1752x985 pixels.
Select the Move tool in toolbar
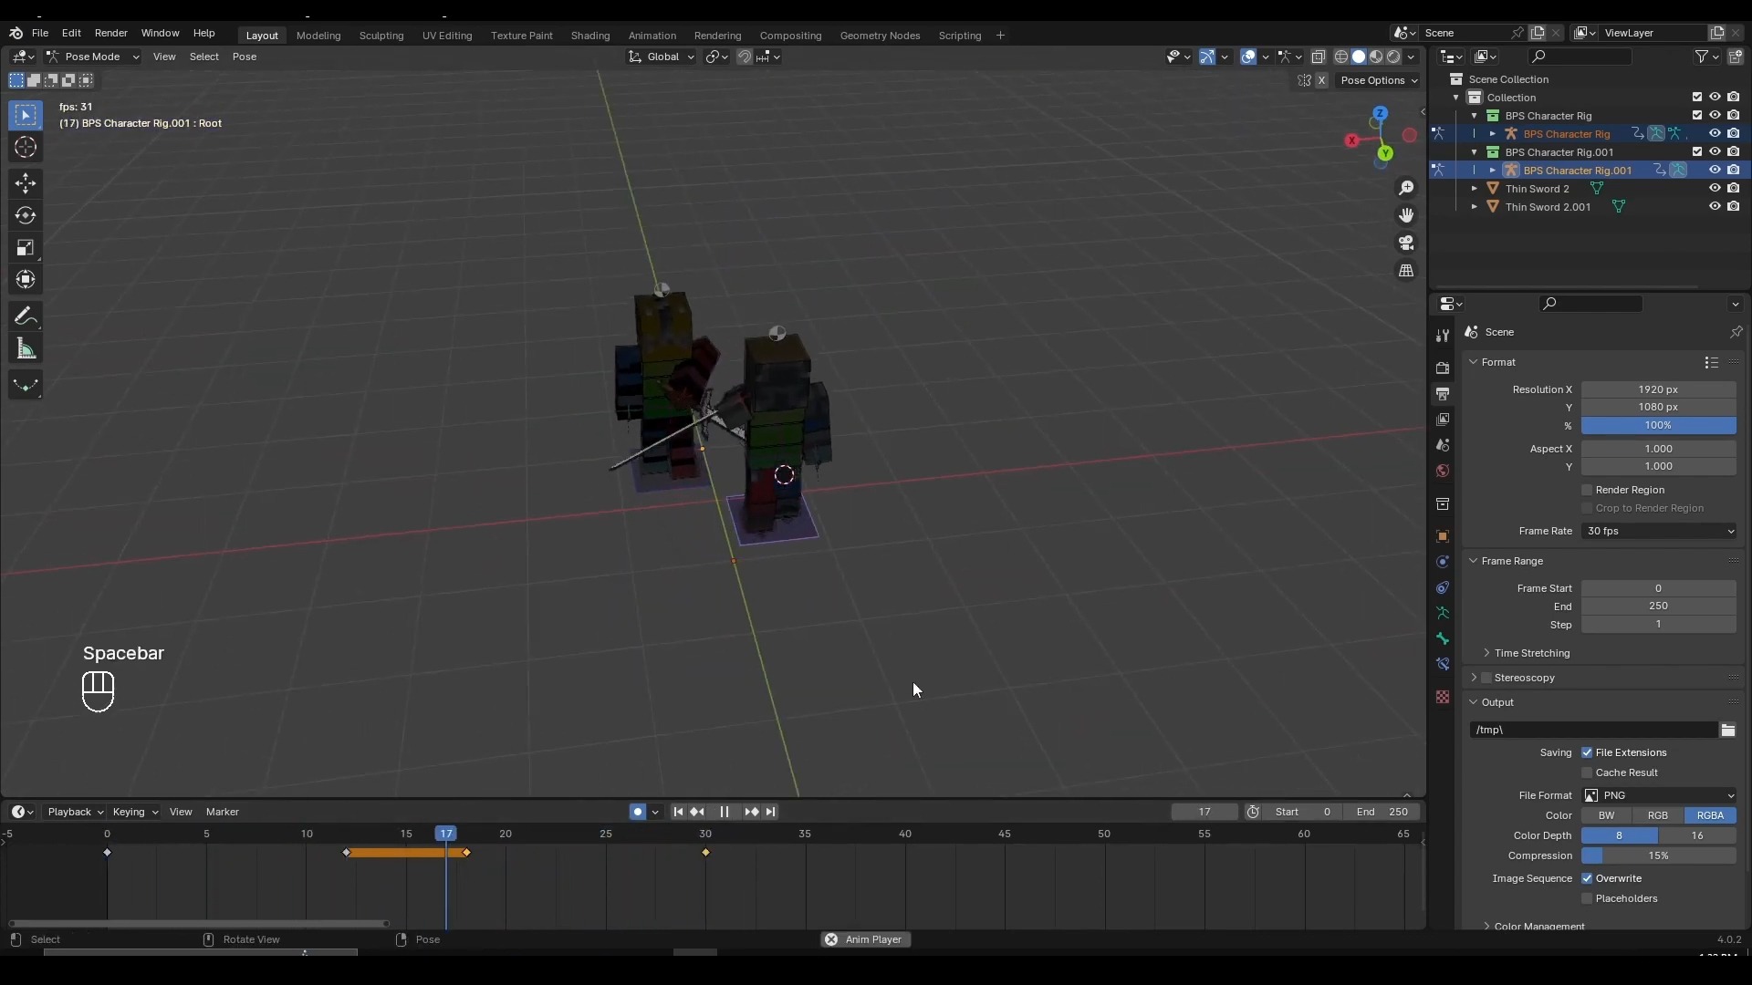[25, 183]
